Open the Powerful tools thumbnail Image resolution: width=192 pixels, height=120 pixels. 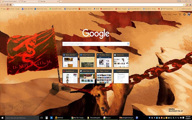click(x=121, y=76)
